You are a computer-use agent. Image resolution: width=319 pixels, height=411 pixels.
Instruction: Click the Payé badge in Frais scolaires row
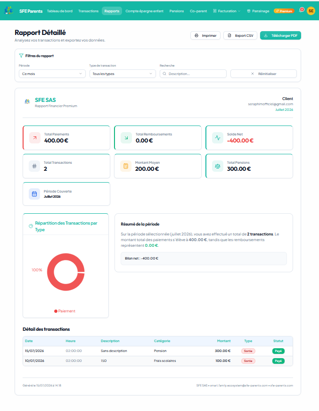pyautogui.click(x=278, y=361)
